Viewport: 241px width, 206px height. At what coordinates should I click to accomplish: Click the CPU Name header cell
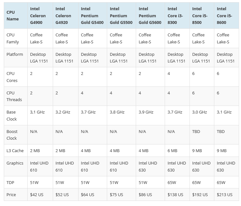point(13,16)
